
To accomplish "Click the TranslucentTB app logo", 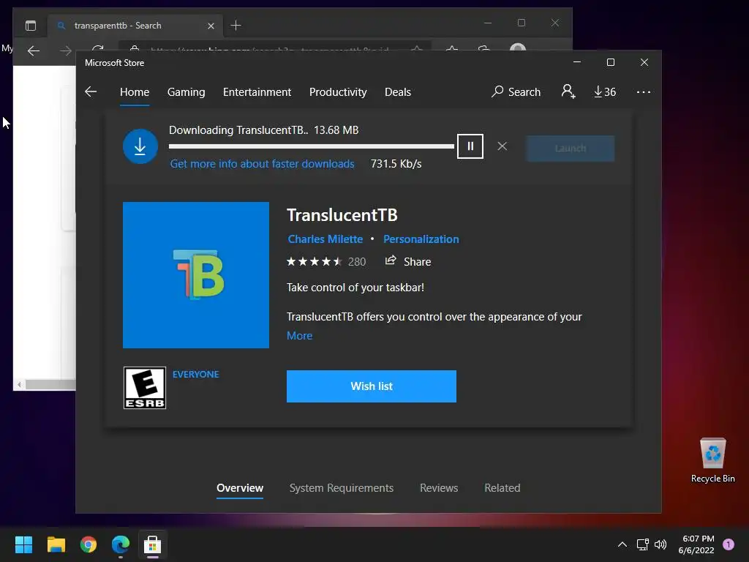I will click(x=196, y=275).
